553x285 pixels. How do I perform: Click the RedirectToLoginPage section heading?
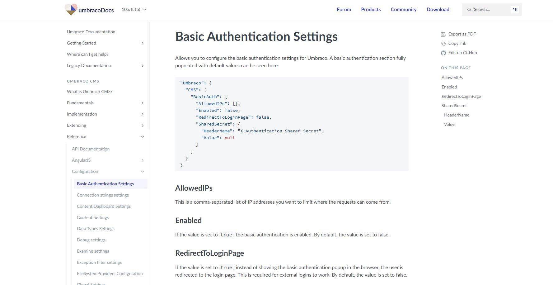[x=209, y=253]
